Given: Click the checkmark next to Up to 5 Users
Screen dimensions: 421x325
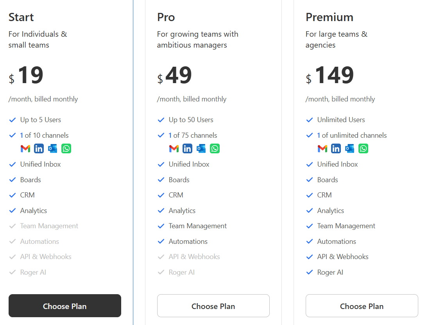Looking at the screenshot, I should tap(13, 120).
